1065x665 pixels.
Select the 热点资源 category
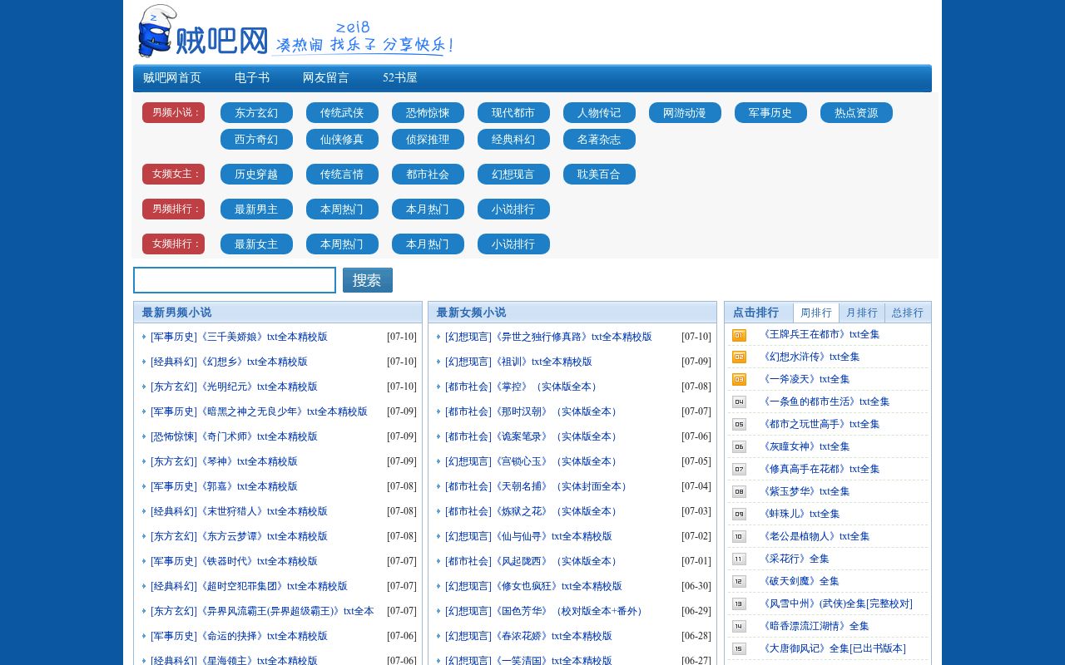[x=856, y=113]
